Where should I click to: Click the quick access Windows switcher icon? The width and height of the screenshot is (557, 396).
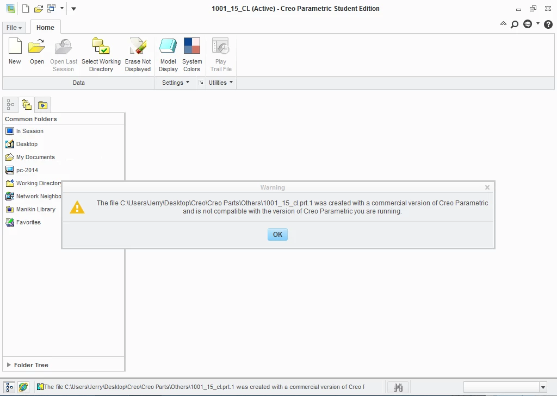[52, 9]
